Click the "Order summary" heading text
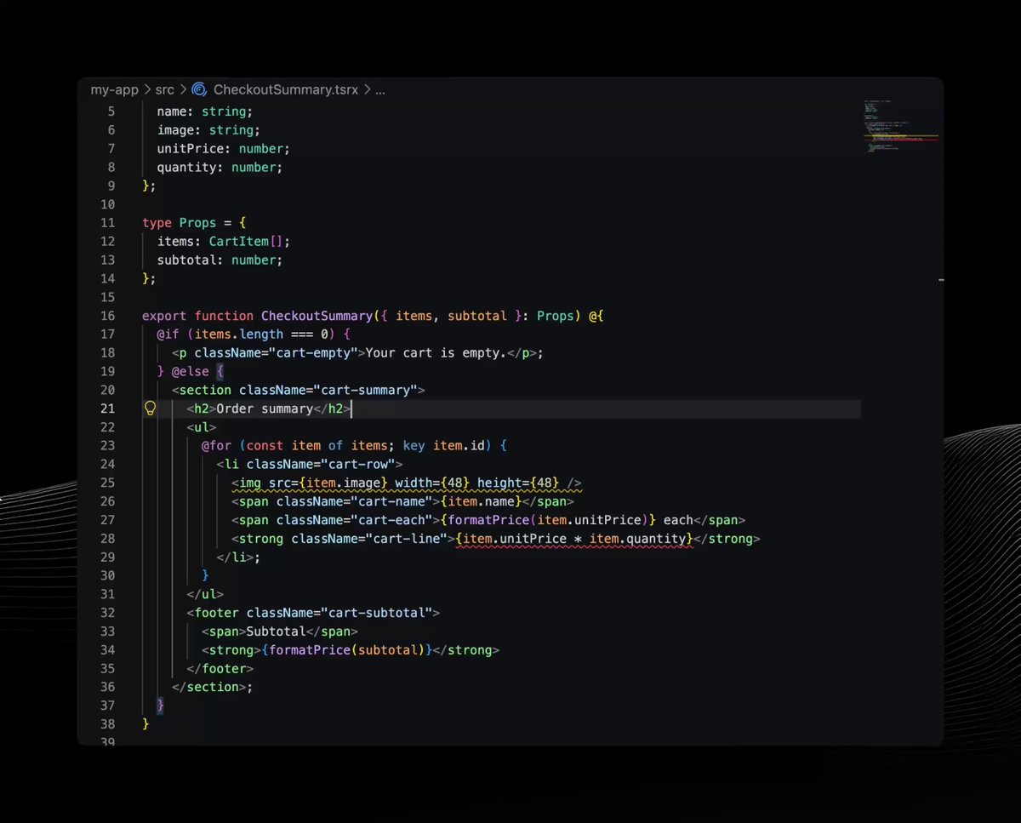The image size is (1021, 823). pyautogui.click(x=265, y=409)
